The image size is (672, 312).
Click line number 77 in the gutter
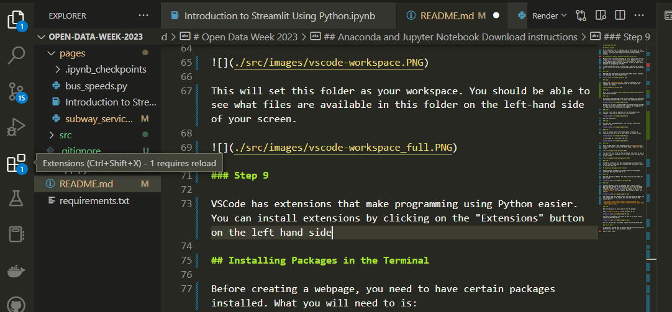[186, 289]
